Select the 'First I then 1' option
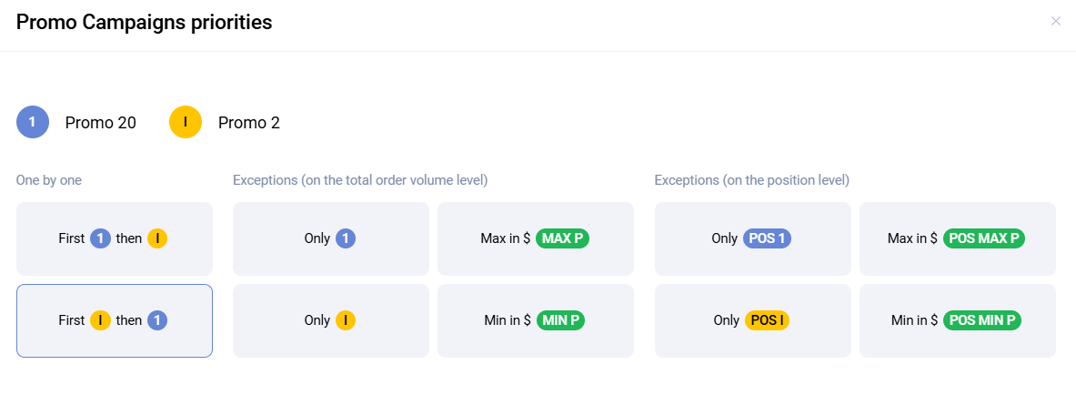The width and height of the screenshot is (1076, 395). (x=115, y=320)
